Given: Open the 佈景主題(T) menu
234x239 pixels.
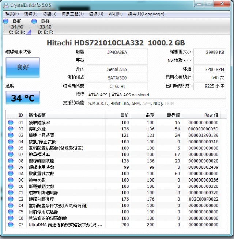Looking at the screenshot, I should coord(72,14).
